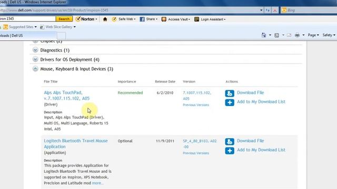Screen dimensions: 337x189
Task: Click the Suggested Sites icon
Action: [x=6, y=27]
